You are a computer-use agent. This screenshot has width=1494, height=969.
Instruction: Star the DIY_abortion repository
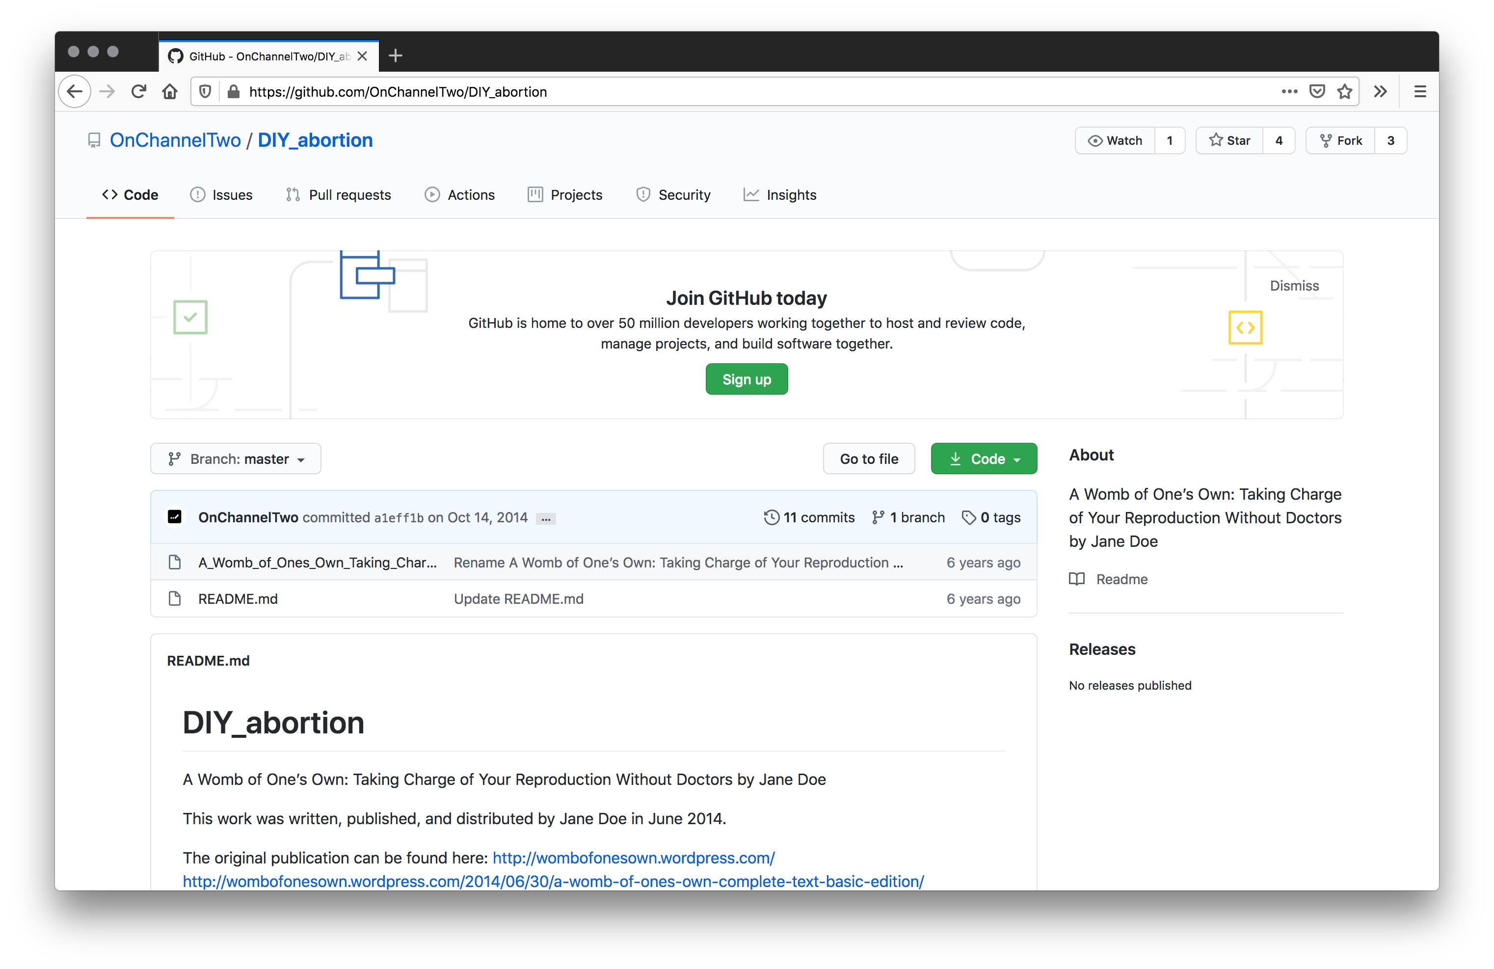pos(1230,141)
